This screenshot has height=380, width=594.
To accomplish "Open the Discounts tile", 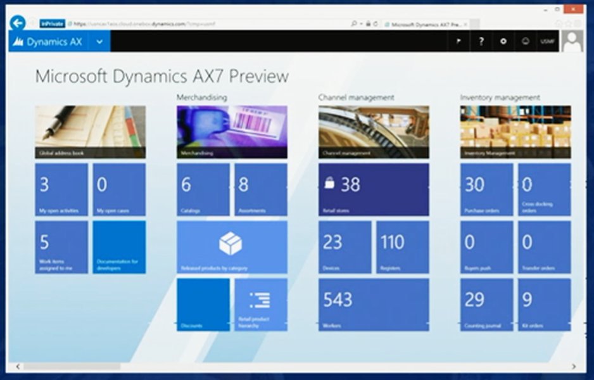I will (203, 305).
